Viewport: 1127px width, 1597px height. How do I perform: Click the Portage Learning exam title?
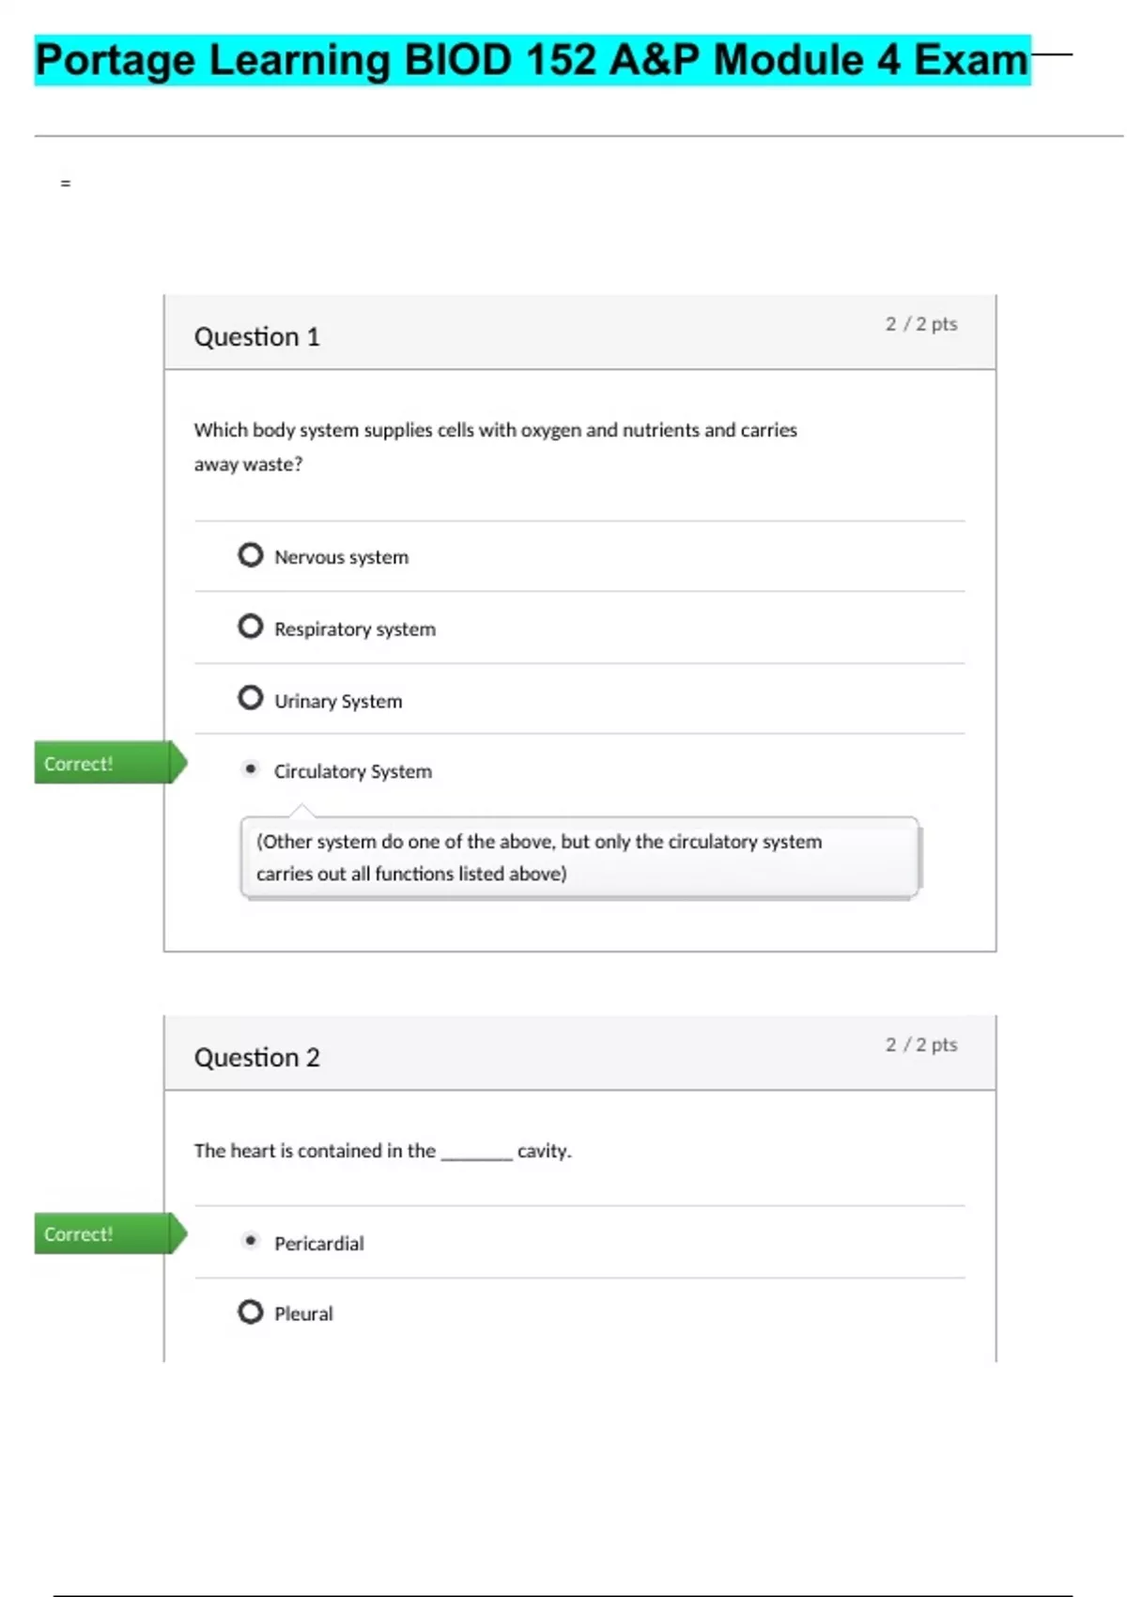pos(532,60)
